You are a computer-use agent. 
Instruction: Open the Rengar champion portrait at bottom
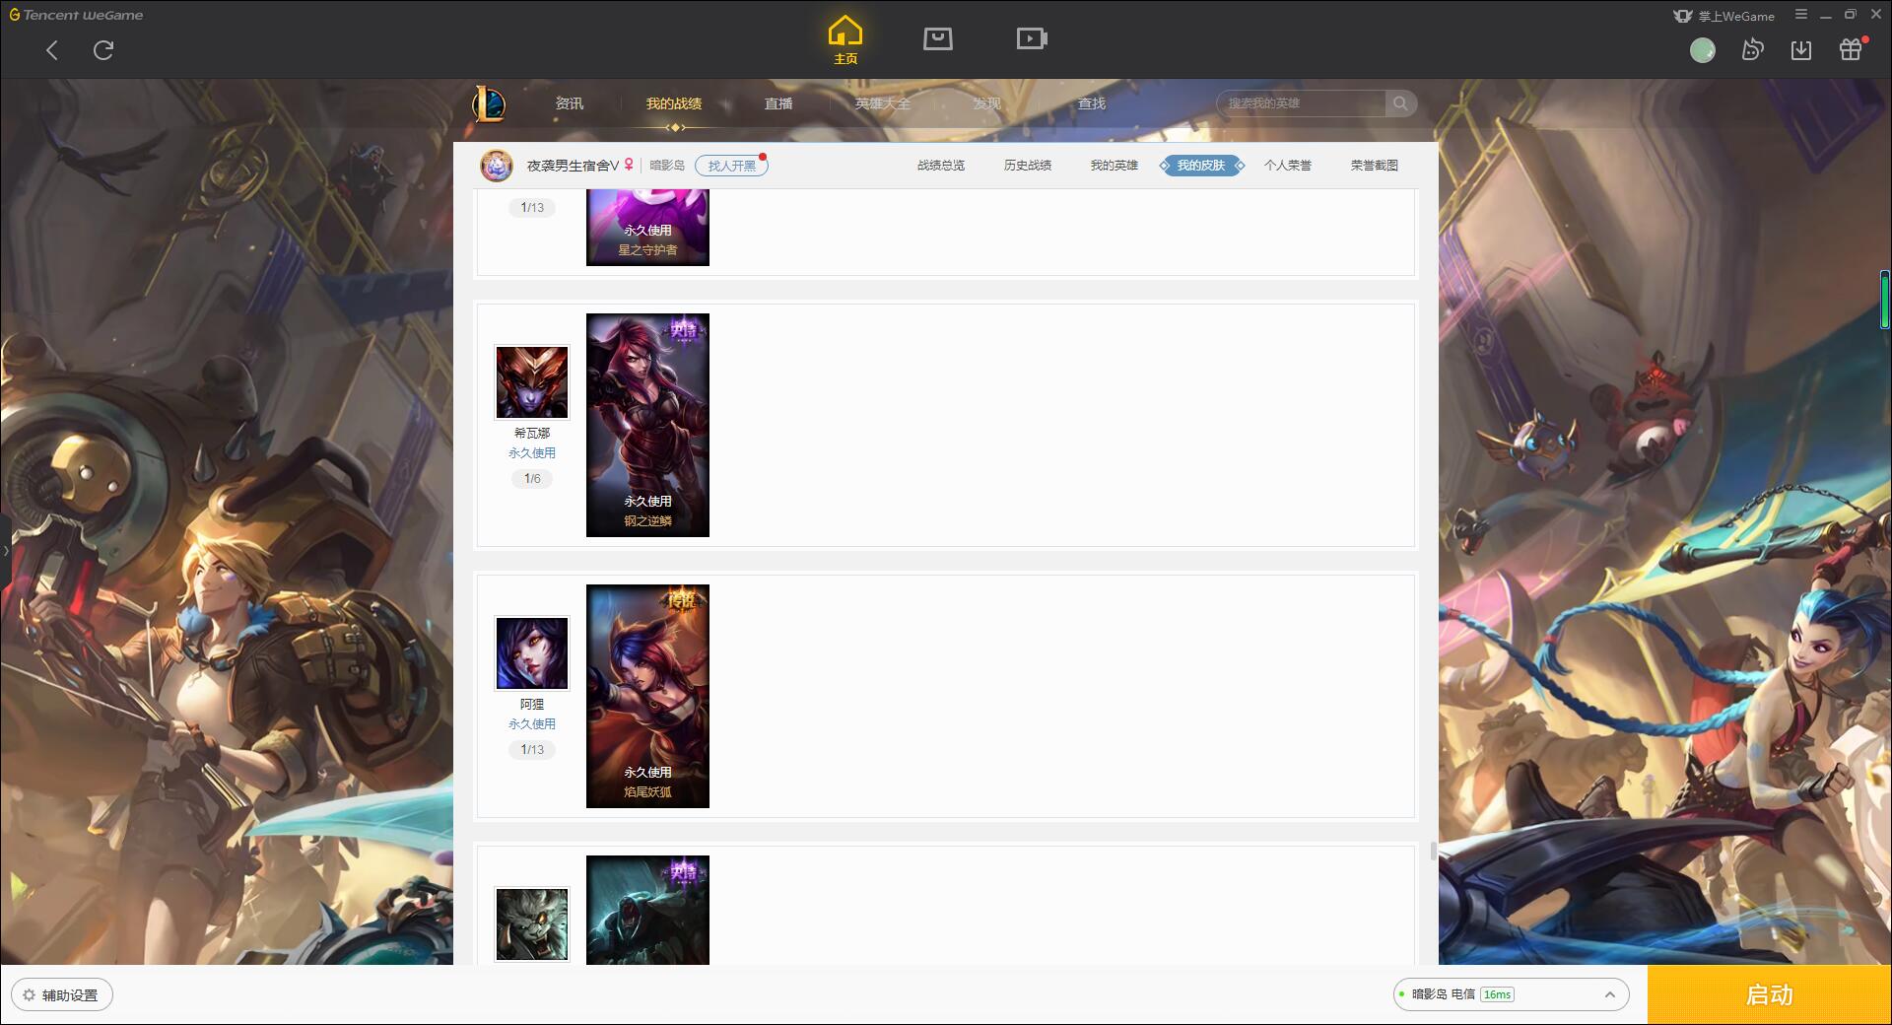point(532,924)
